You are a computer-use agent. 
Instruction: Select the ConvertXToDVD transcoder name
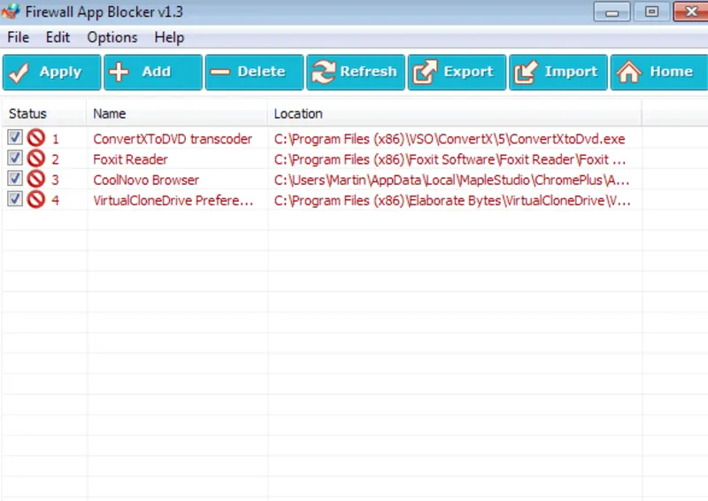173,139
